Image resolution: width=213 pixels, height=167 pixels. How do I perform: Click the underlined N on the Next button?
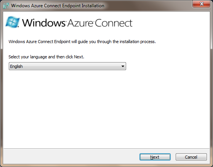point(152,157)
